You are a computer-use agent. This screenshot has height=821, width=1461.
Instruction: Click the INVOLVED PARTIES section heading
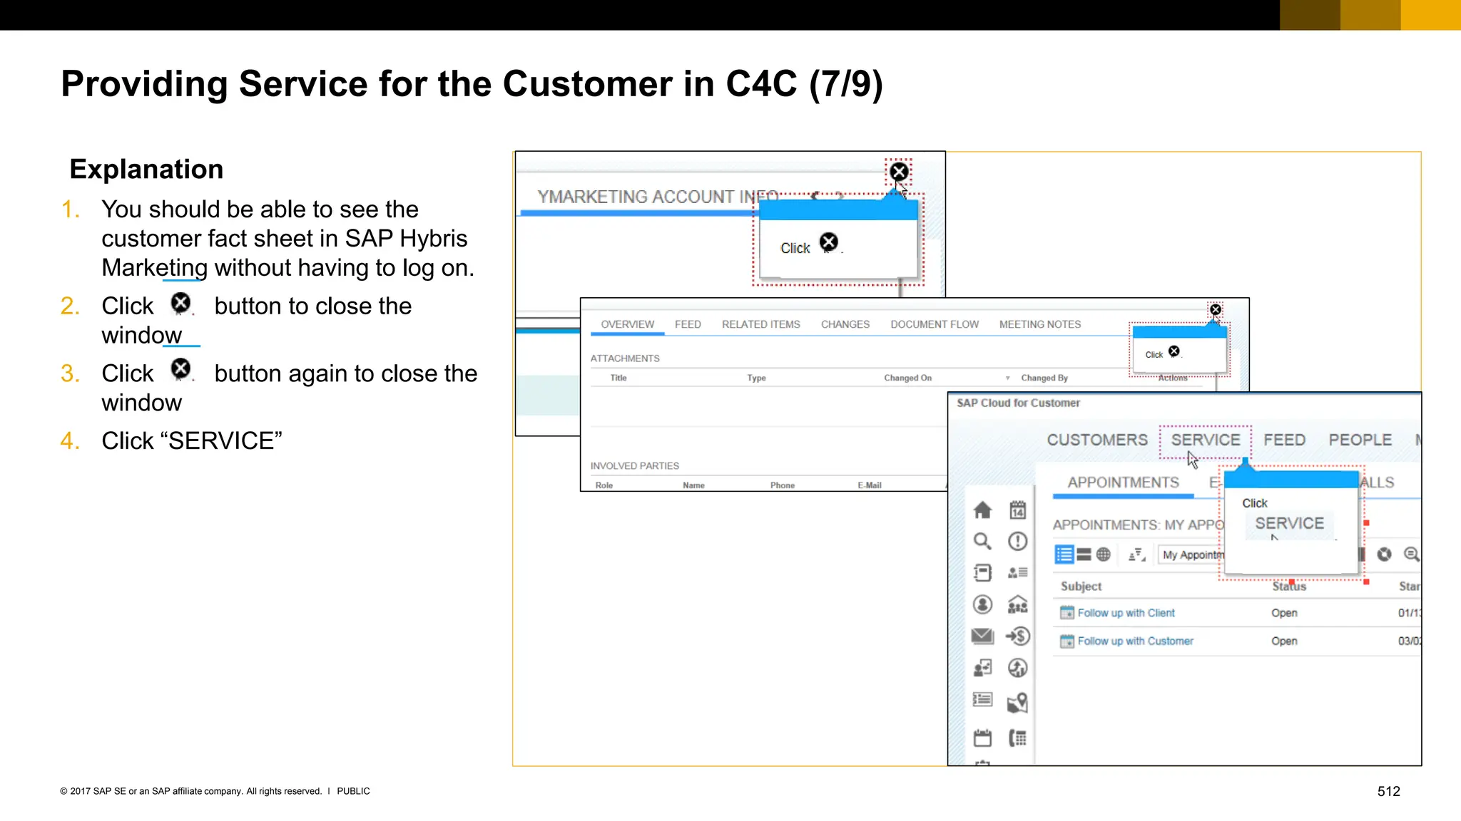tap(634, 466)
